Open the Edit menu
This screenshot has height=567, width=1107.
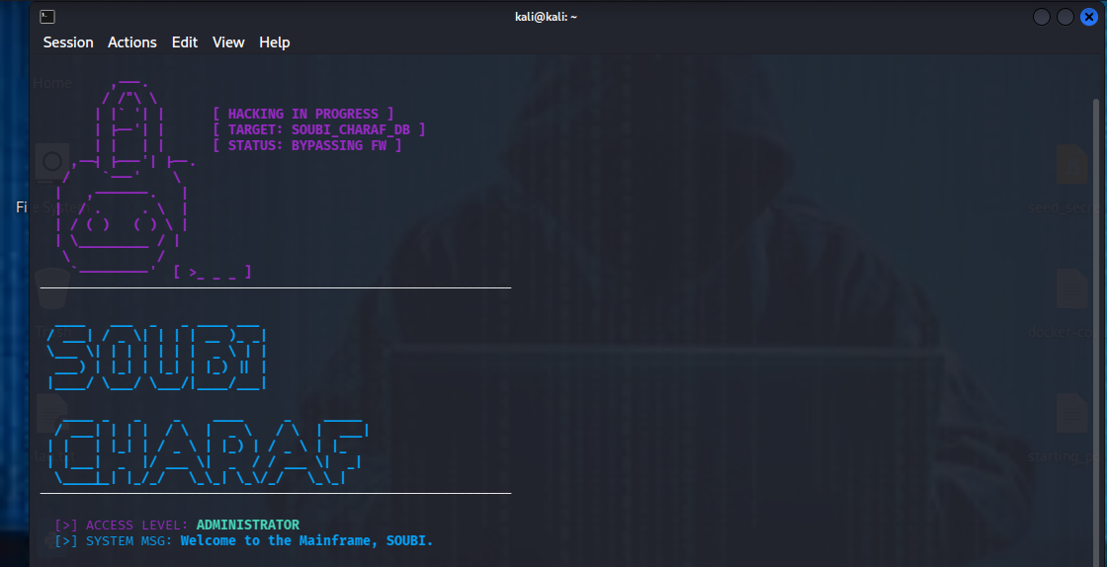[184, 42]
